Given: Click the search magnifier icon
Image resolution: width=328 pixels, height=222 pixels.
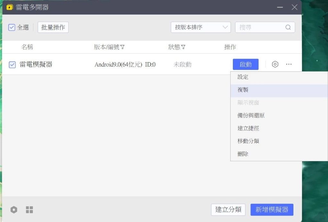Looking at the screenshot, I should 288,27.
